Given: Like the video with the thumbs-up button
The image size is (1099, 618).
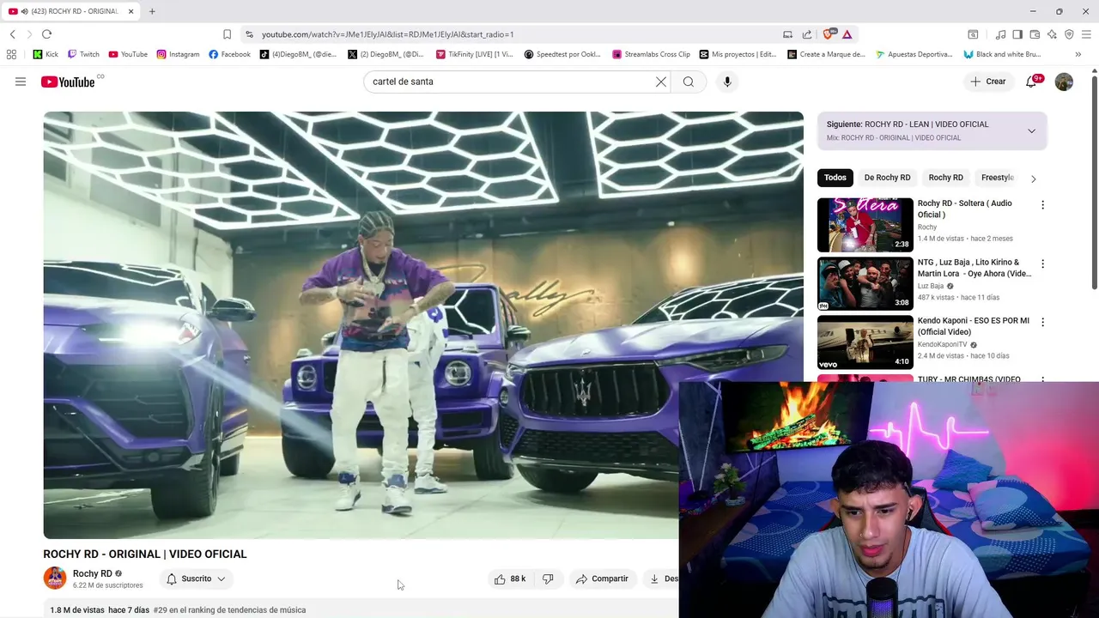Looking at the screenshot, I should pyautogui.click(x=509, y=579).
